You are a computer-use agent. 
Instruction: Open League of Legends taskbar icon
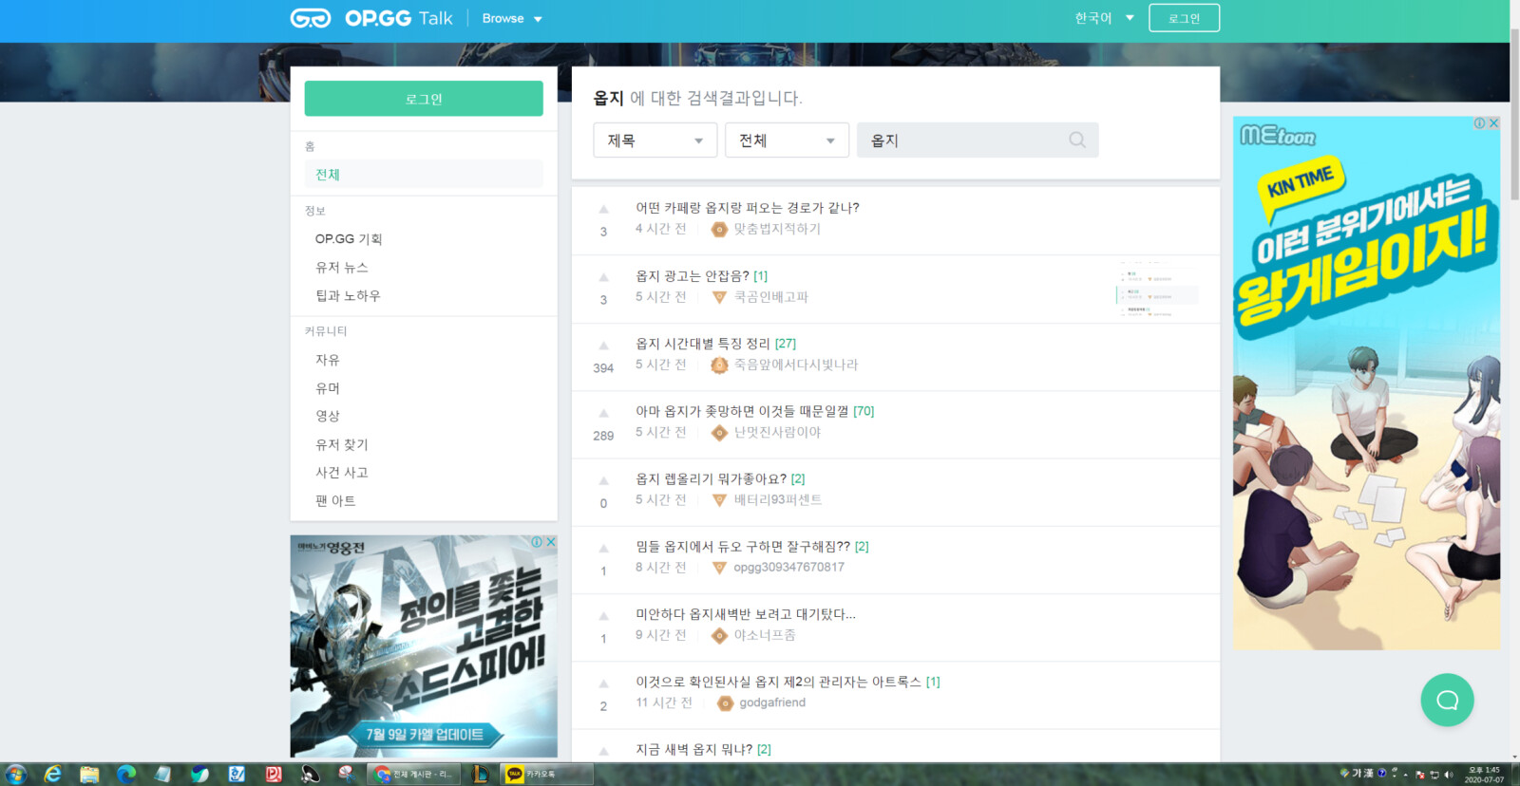click(481, 775)
